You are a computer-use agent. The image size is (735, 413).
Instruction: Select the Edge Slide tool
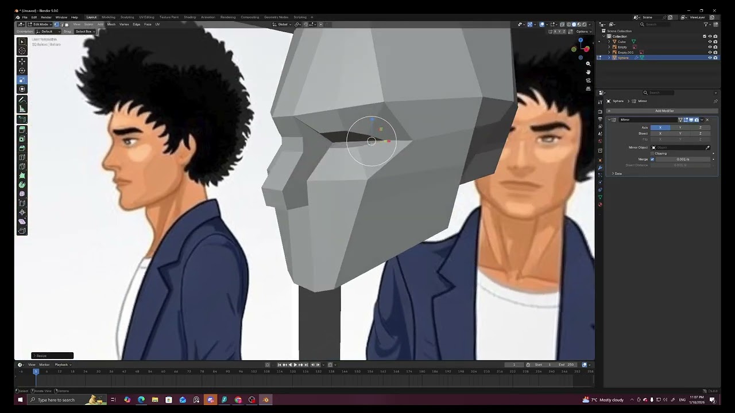(x=22, y=203)
